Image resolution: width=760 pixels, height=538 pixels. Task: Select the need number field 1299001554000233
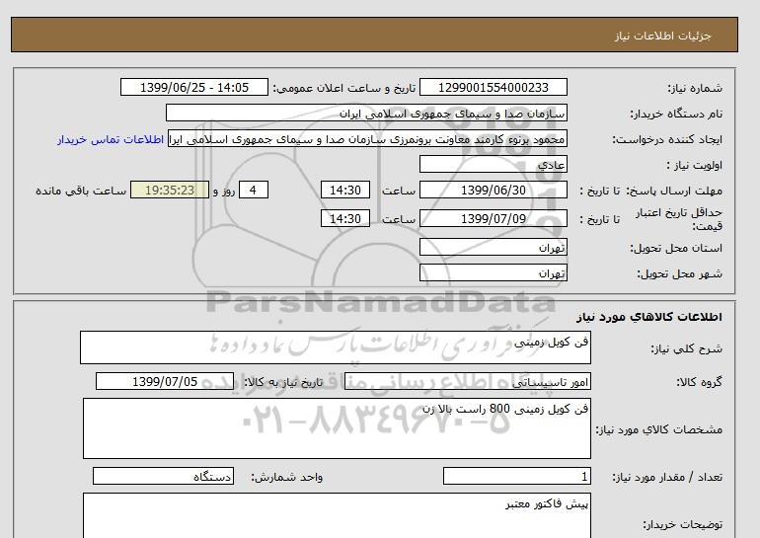tap(493, 88)
